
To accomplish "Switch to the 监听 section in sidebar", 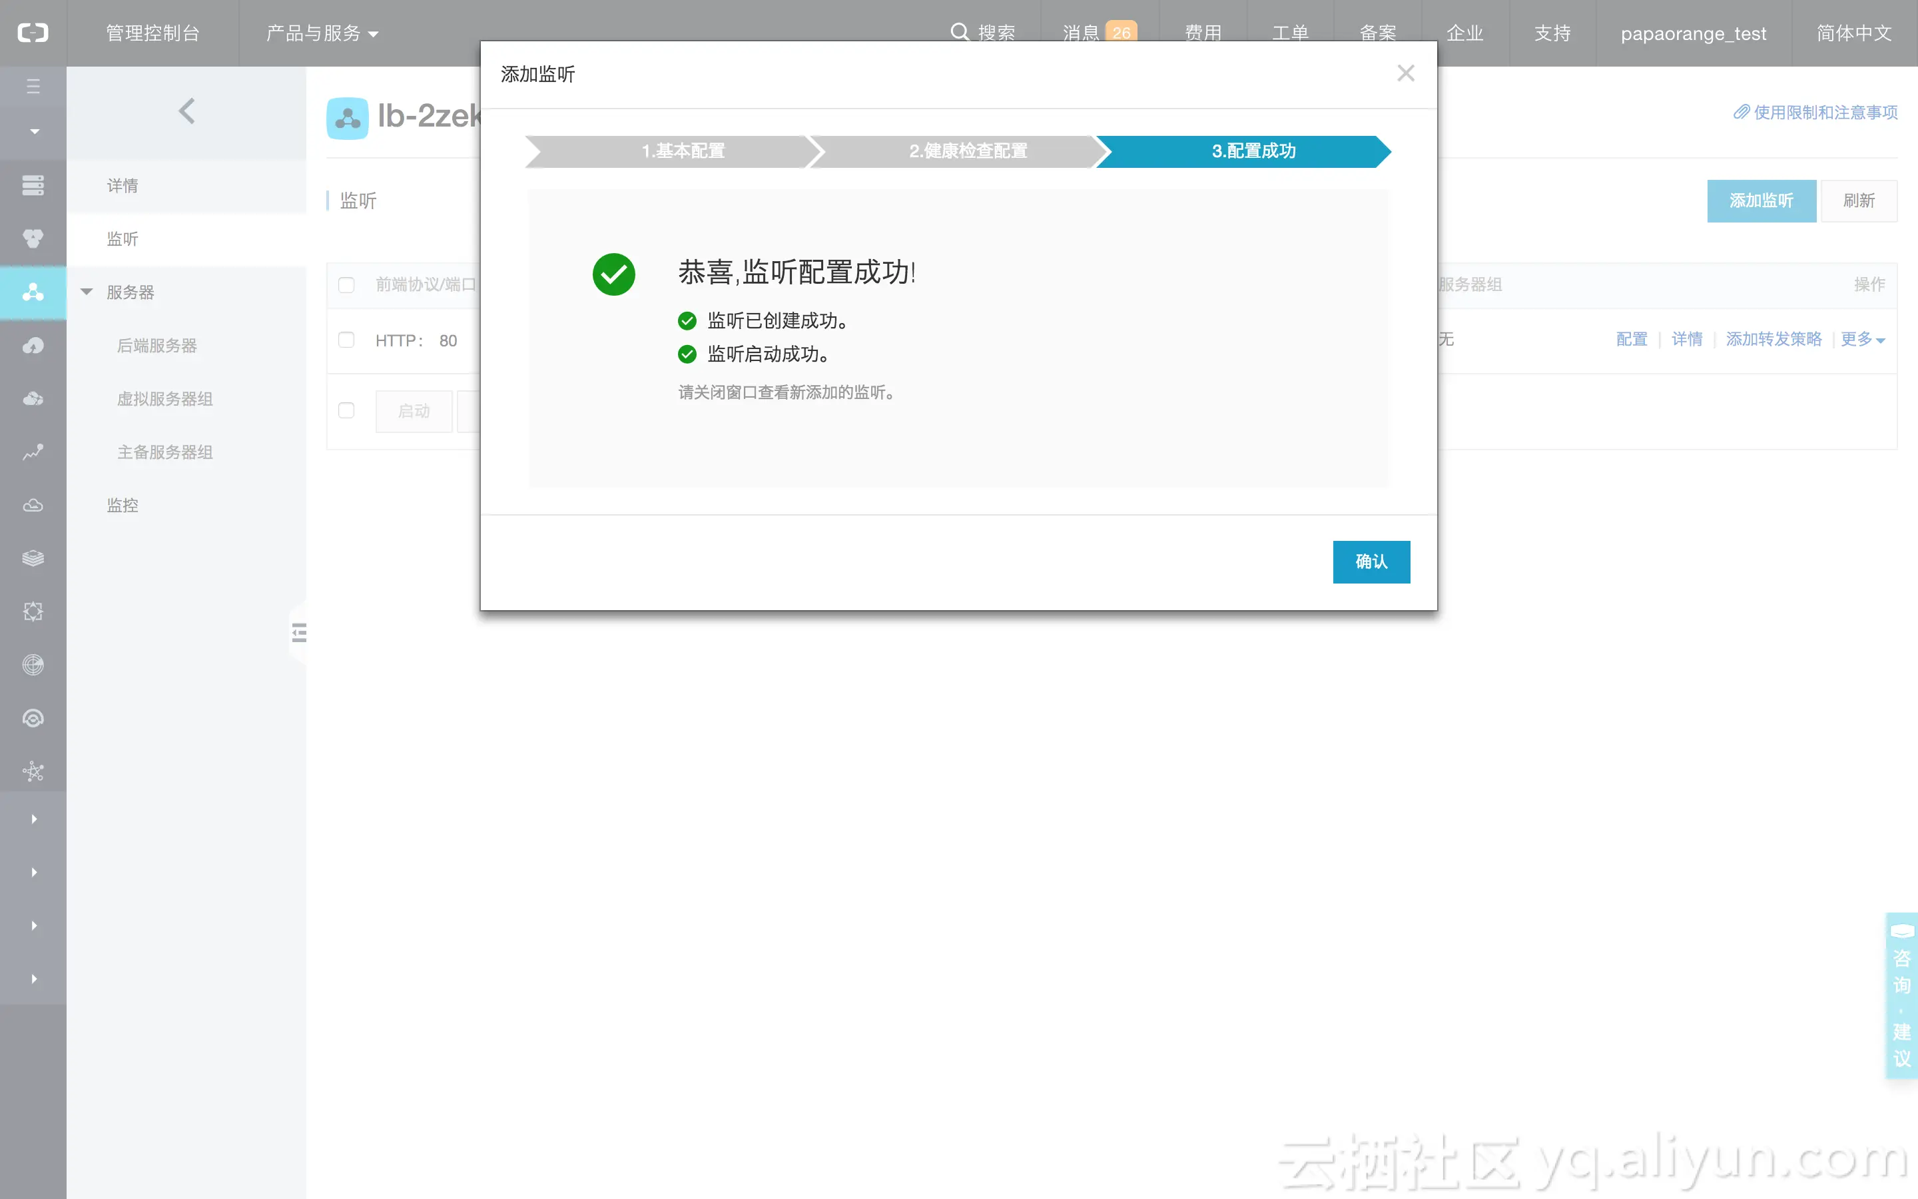I will click(122, 238).
